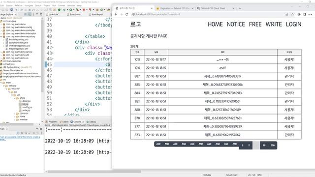
Task: Open the Search view tab
Action: (x=64, y=122)
